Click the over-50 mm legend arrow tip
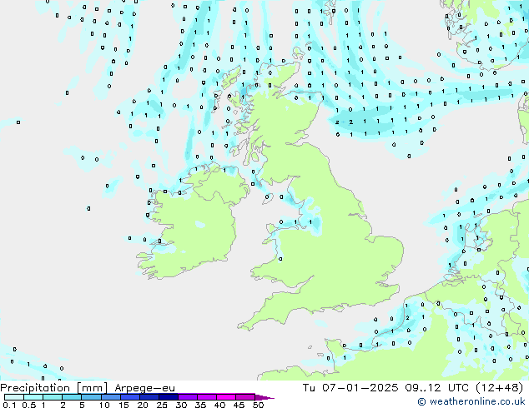The image size is (529, 408). [x=264, y=397]
